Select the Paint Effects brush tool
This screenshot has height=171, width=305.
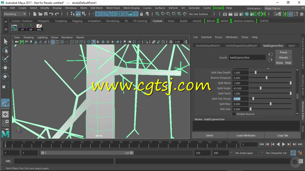[5, 103]
